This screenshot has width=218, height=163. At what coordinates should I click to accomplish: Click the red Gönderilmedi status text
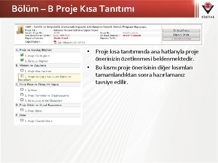[61, 38]
